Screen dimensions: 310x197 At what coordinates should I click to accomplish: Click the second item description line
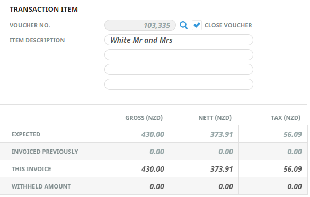[179, 55]
